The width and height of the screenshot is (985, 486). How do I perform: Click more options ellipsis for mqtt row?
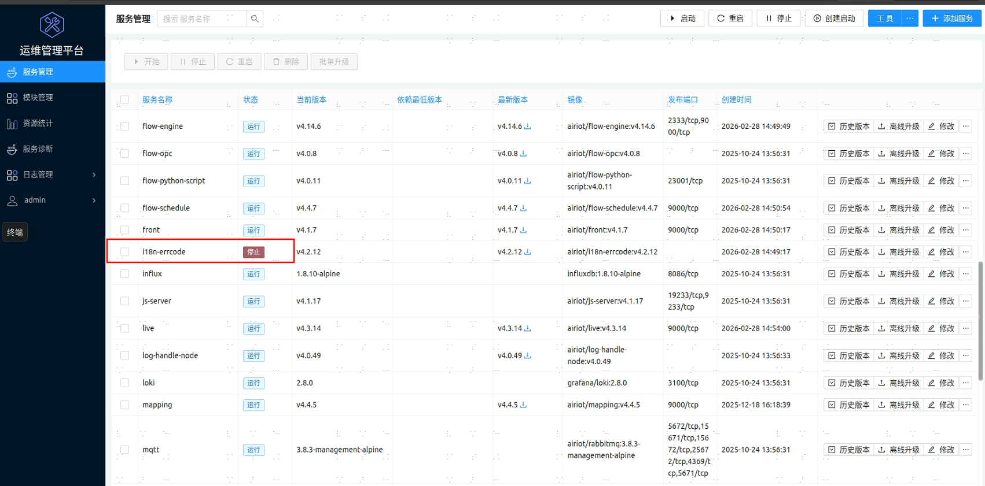click(x=965, y=450)
